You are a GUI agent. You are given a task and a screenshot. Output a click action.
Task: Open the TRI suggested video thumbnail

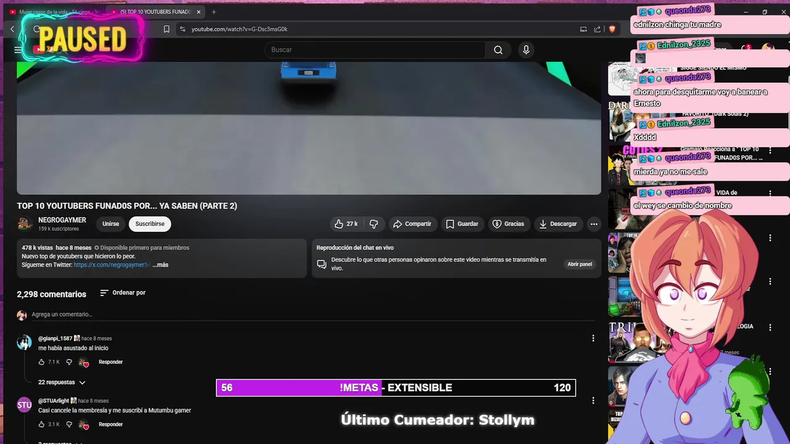pyautogui.click(x=642, y=342)
